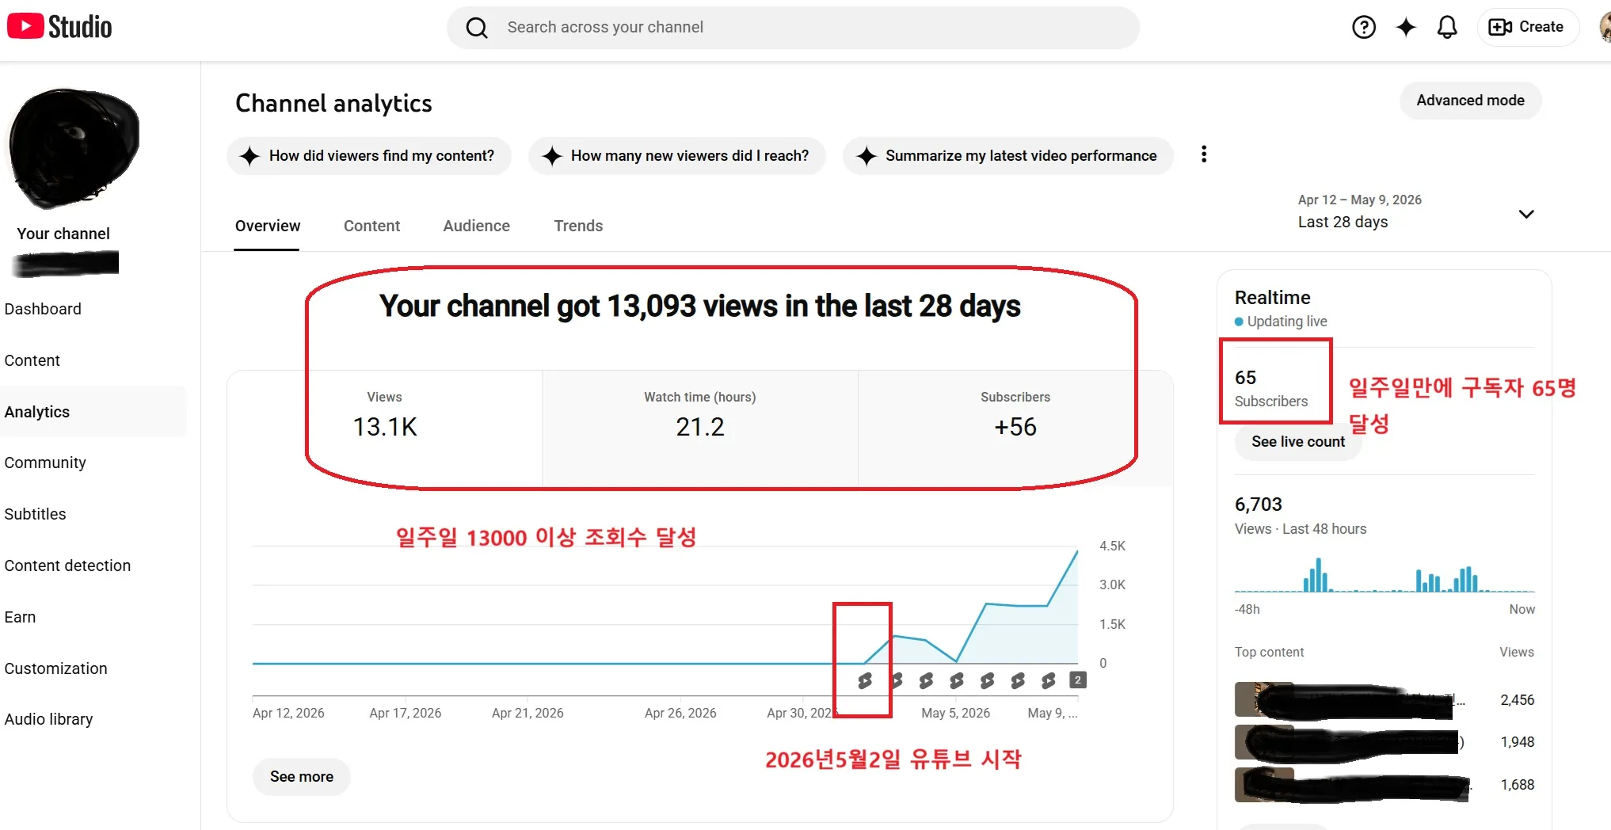The width and height of the screenshot is (1611, 830).
Task: Open Subtitles in the sidebar
Action: coord(35,514)
